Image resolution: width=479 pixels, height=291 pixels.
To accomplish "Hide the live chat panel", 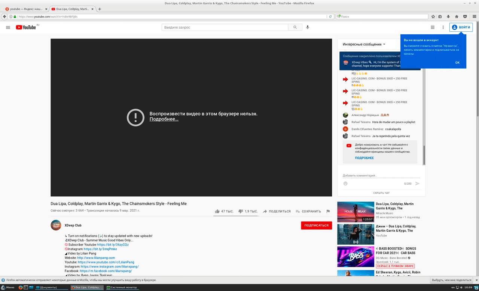I will pyautogui.click(x=381, y=193).
